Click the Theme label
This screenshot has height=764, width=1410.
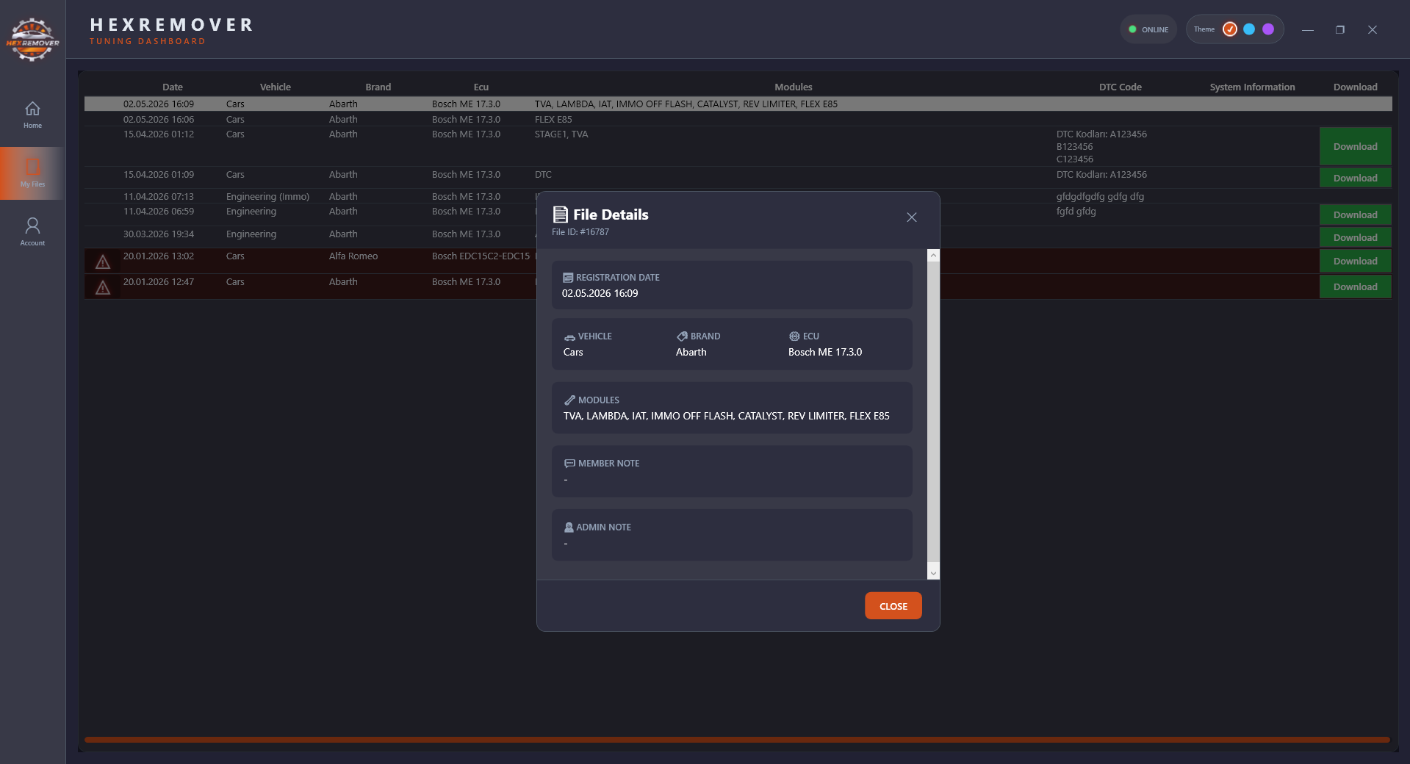(1204, 29)
